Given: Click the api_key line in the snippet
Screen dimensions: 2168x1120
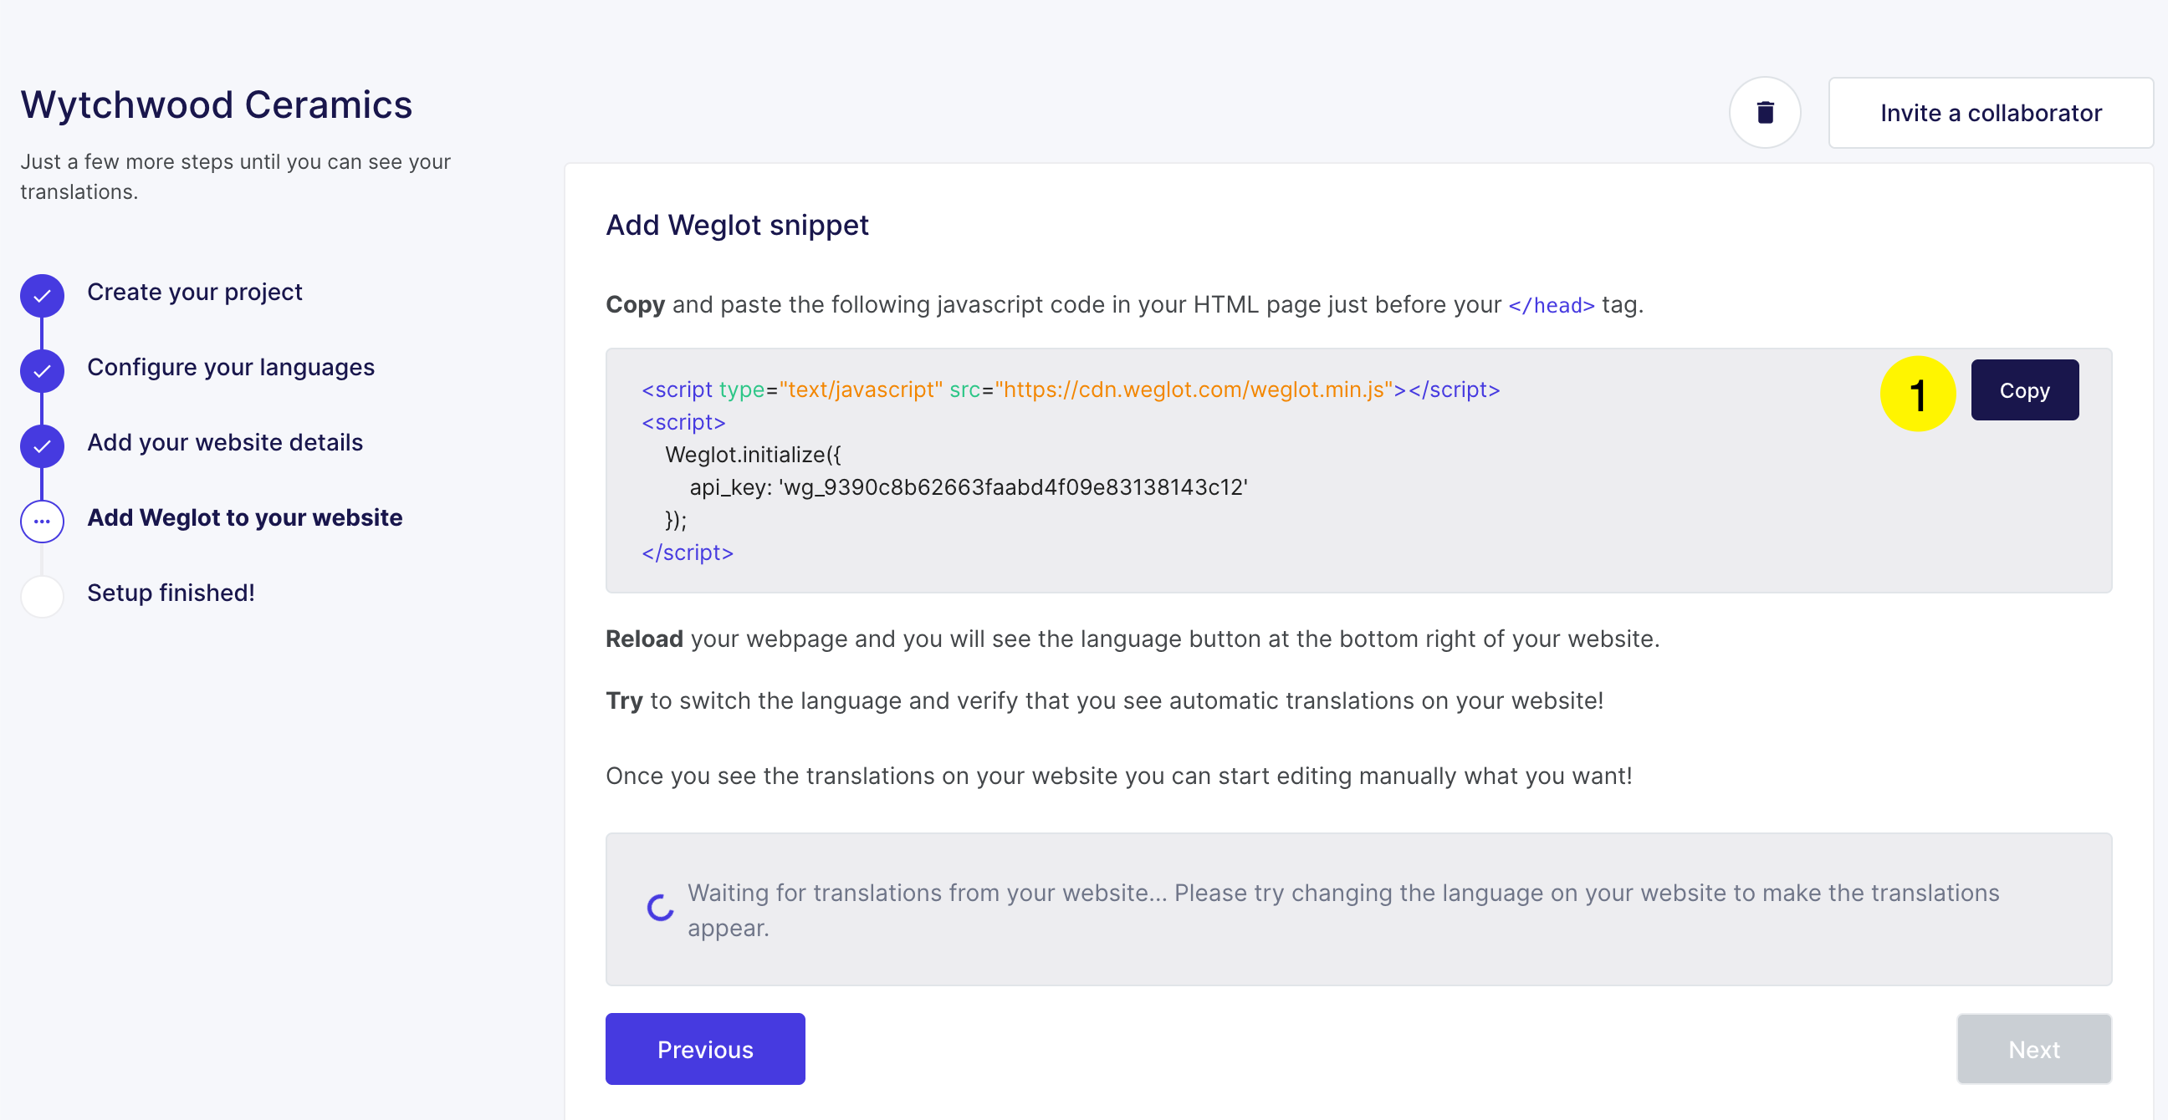Looking at the screenshot, I should coord(968,487).
